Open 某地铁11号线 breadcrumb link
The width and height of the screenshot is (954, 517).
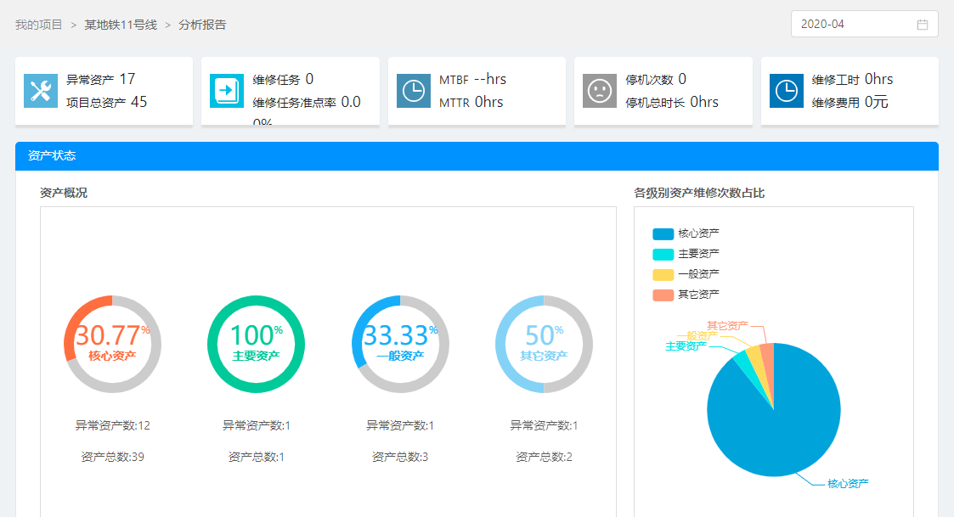(121, 25)
